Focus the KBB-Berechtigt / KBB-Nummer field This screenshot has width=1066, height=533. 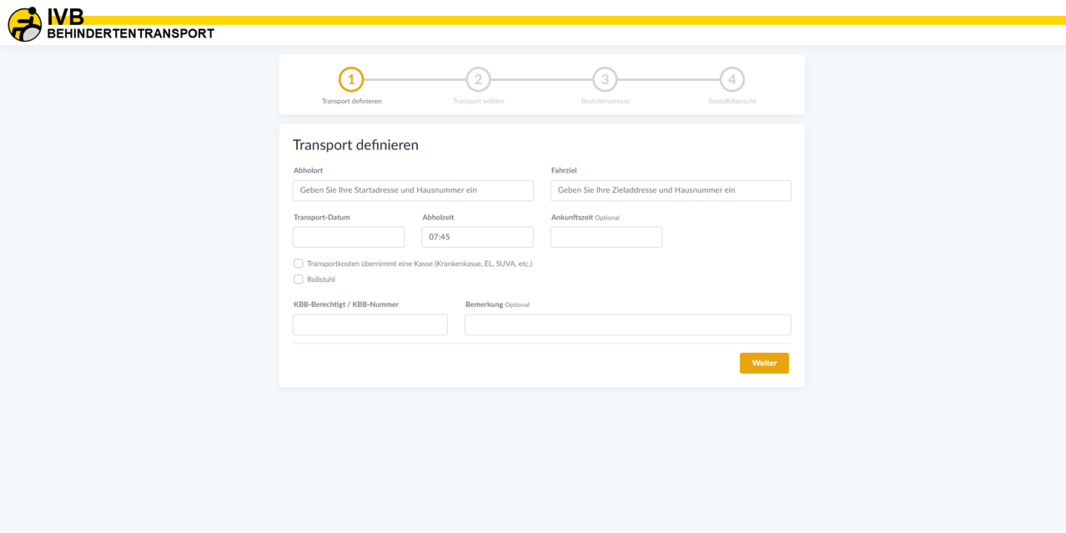370,324
